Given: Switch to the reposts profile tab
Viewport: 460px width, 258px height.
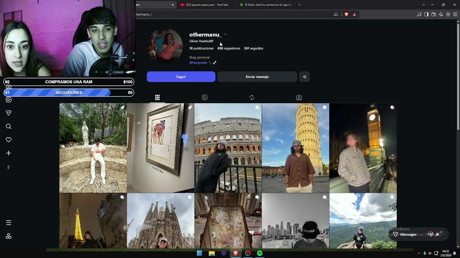Looking at the screenshot, I should [x=252, y=97].
